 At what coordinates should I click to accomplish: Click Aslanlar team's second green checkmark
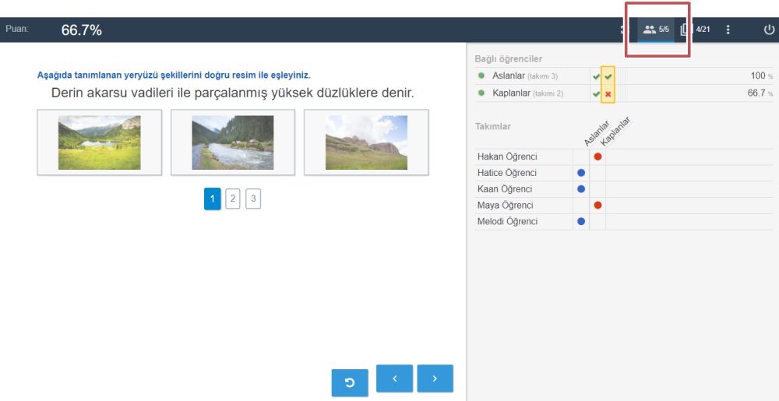point(608,76)
